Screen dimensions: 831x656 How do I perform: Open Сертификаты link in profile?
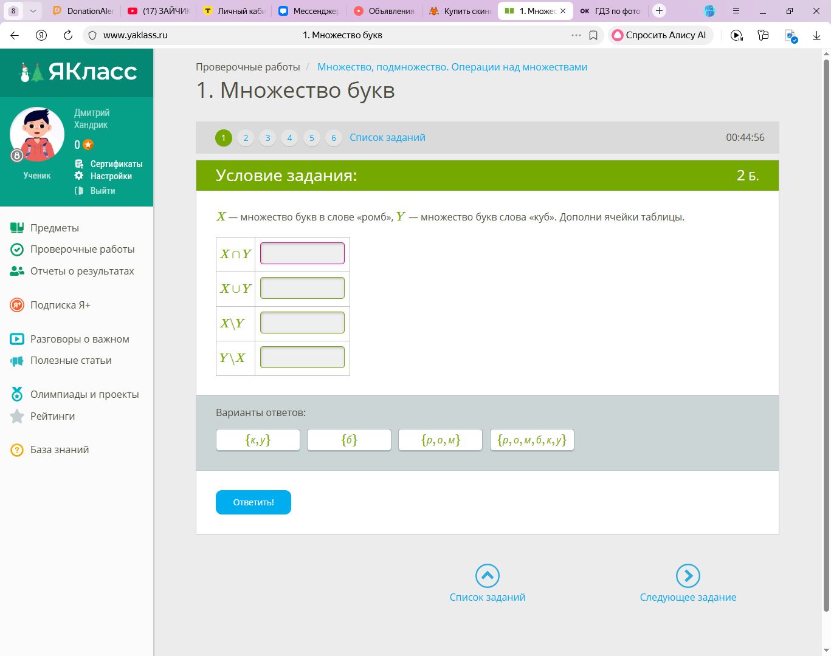click(x=116, y=164)
